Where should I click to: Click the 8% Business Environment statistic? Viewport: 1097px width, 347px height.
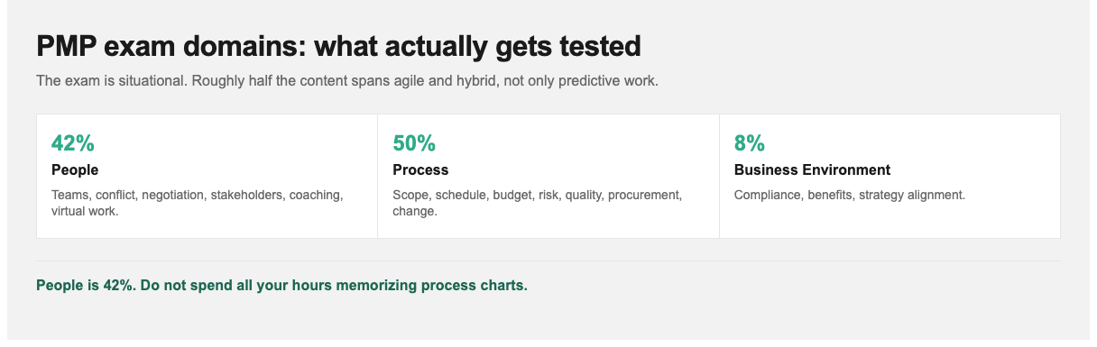(x=750, y=143)
